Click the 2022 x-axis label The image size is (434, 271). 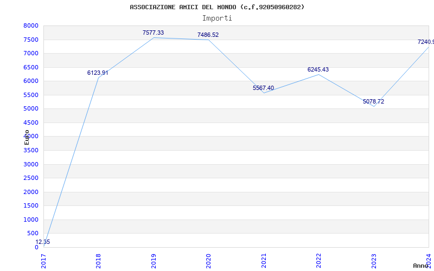point(318,261)
